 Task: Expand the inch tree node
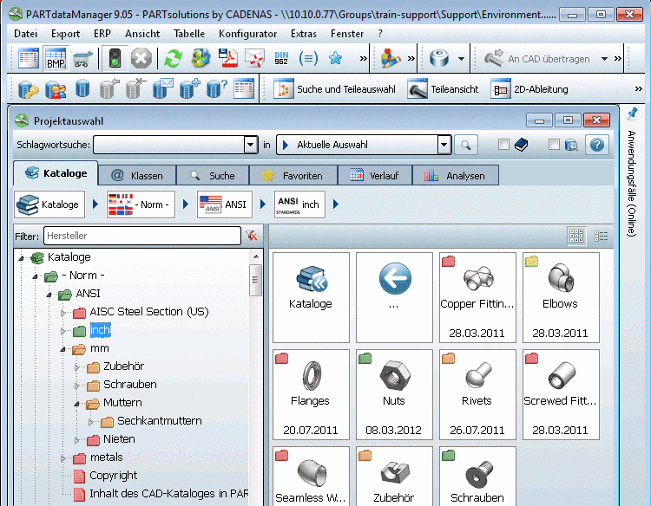point(63,331)
